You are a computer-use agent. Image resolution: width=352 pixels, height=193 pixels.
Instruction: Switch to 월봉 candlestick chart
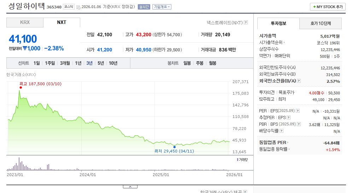pos(213,63)
